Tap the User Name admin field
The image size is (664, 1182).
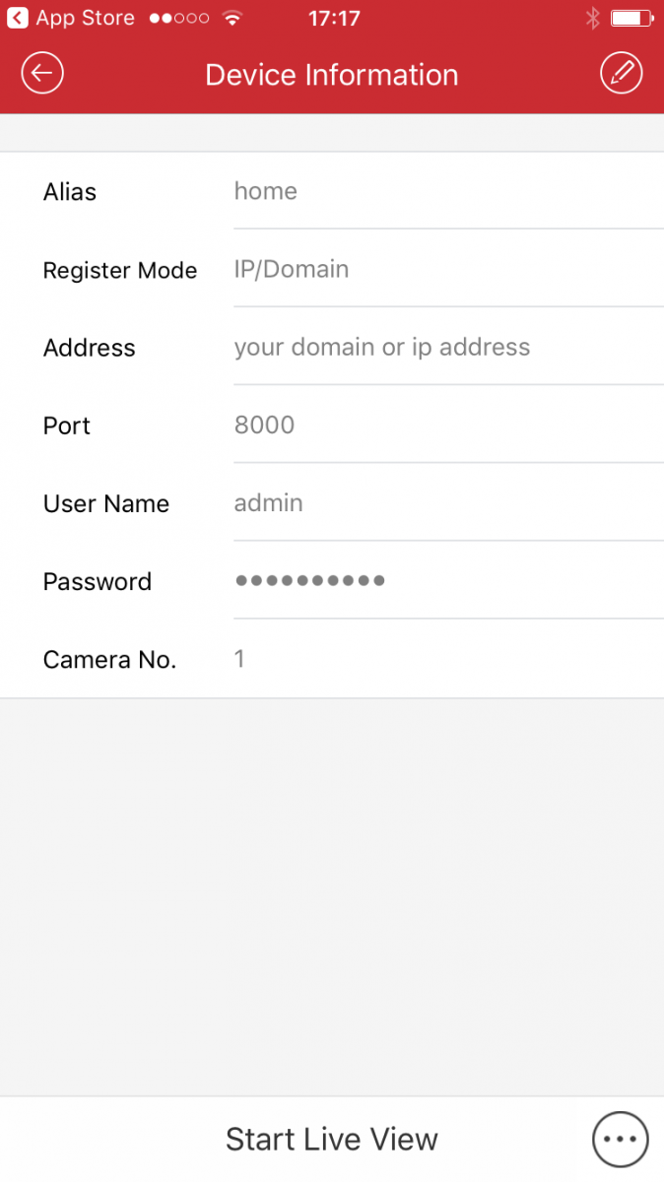[269, 502]
